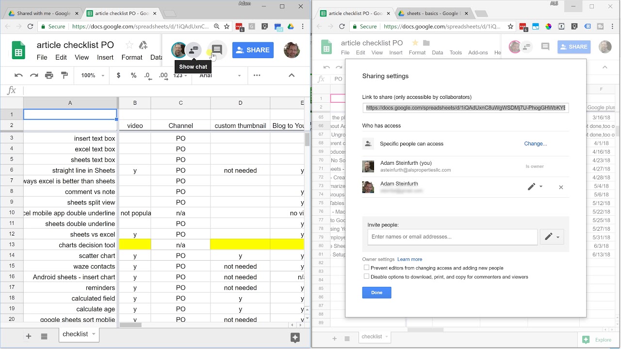Open invite permission pencil dropdown

[552, 237]
